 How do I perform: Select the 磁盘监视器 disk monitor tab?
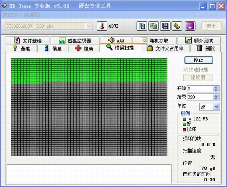tap(75, 40)
